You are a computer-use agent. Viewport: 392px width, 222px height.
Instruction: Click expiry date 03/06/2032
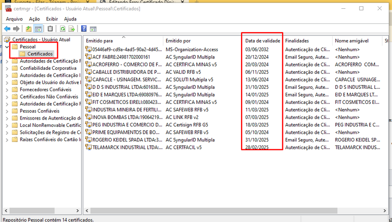[257, 50]
